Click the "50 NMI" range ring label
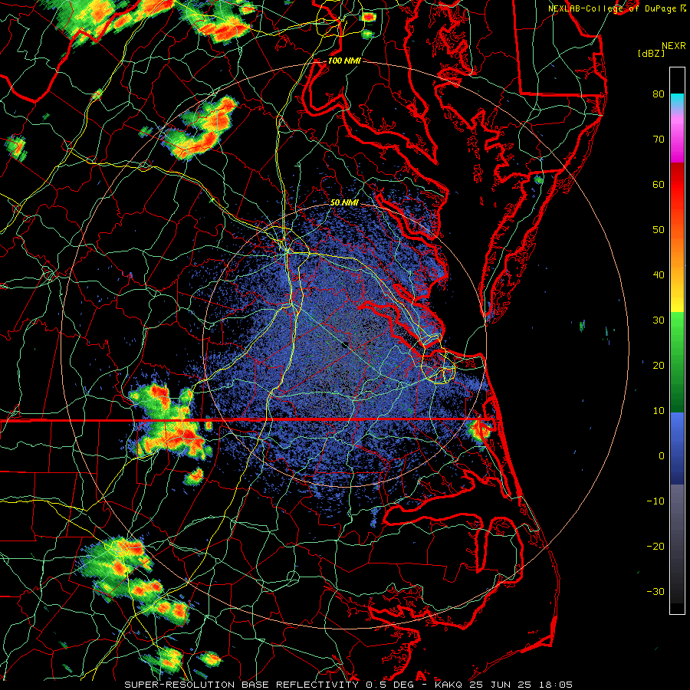This screenshot has width=690, height=690. (x=344, y=203)
